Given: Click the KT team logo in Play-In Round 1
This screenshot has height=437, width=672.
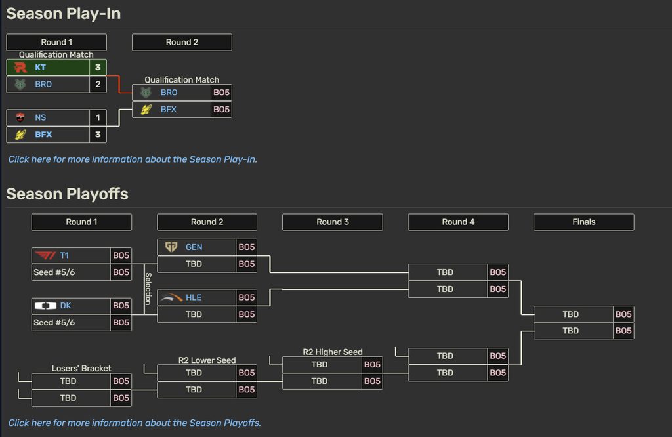Looking at the screenshot, I should (20, 68).
